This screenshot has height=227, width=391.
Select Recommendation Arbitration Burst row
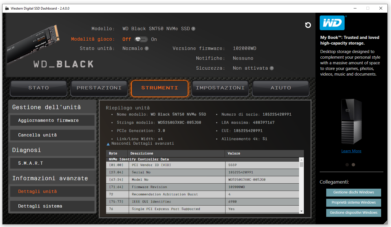point(203,194)
